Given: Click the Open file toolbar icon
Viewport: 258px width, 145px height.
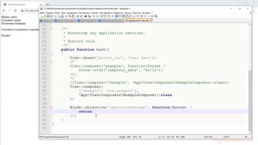Looking at the screenshot, I should coord(44,16).
